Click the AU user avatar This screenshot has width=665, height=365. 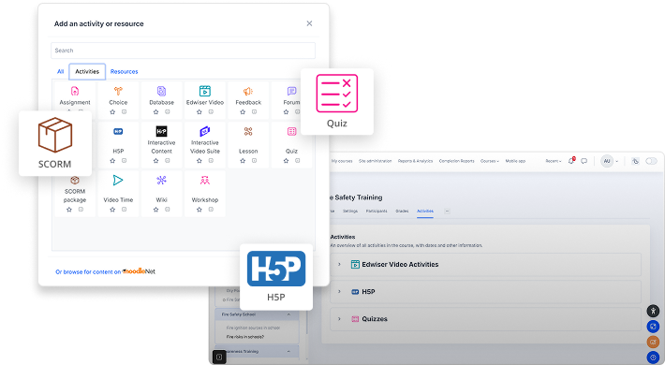pyautogui.click(x=607, y=161)
